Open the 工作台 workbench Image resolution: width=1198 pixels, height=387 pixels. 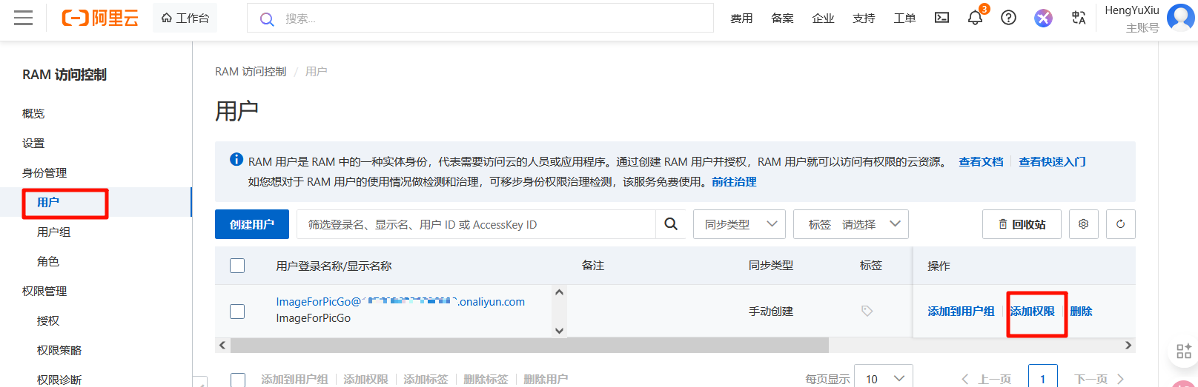pos(185,18)
